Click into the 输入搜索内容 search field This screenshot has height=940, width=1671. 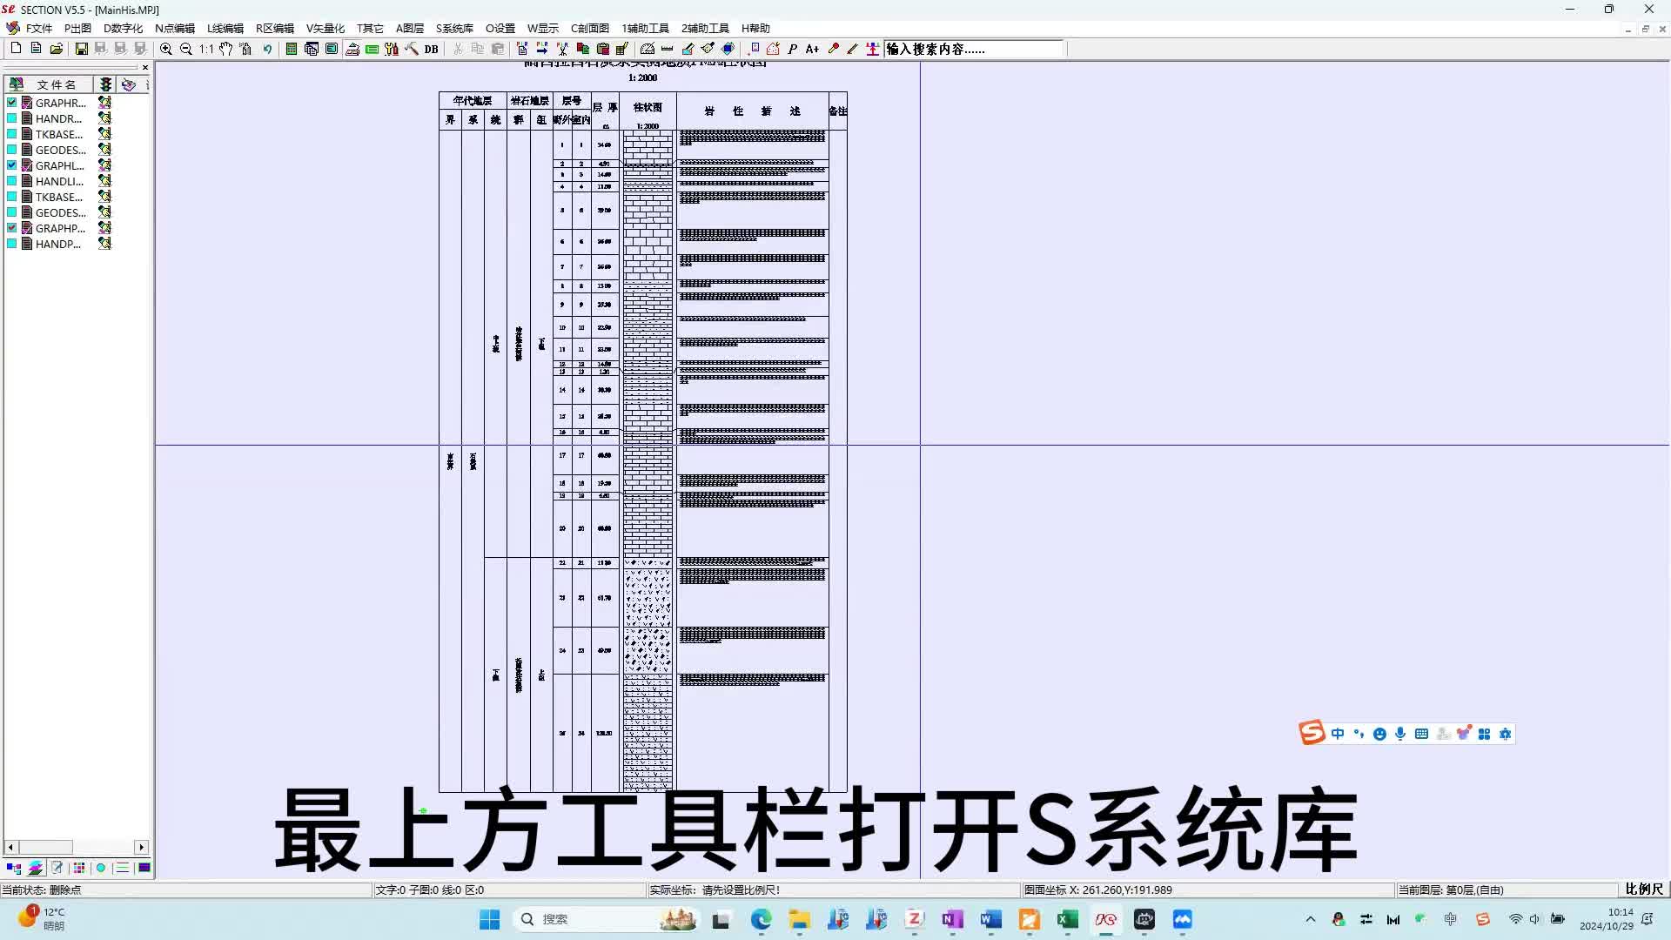[975, 49]
